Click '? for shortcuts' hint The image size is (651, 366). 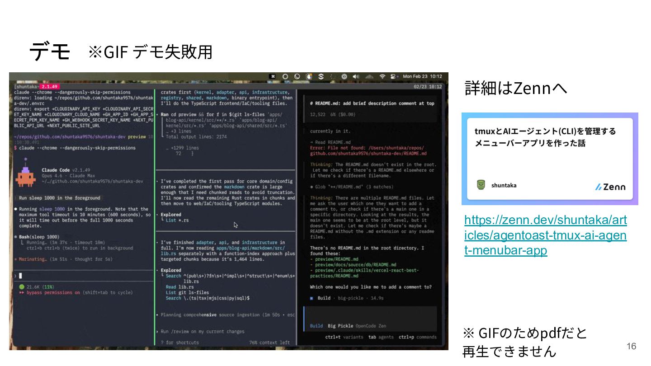180,343
